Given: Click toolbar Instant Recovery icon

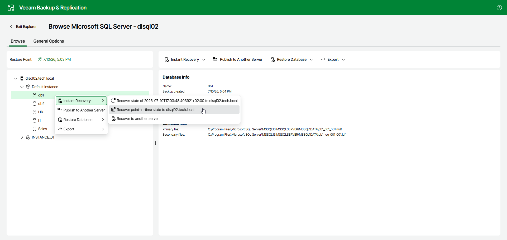Looking at the screenshot, I should coord(167,60).
